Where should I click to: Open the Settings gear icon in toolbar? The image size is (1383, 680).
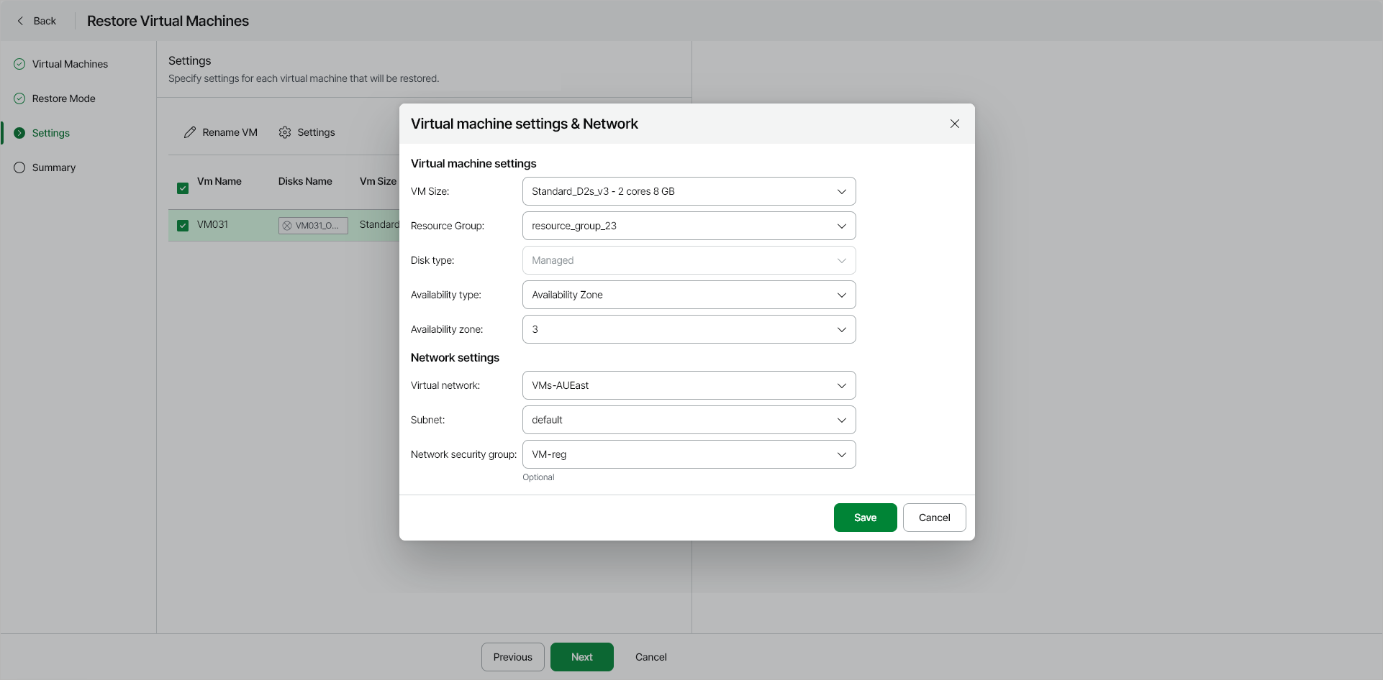(286, 132)
